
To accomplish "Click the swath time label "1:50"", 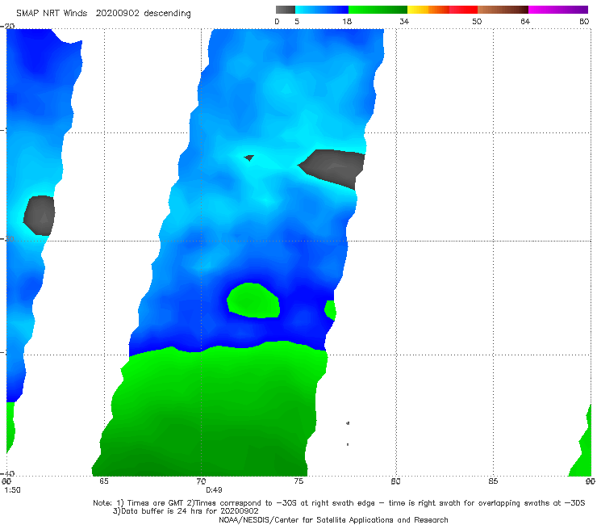I will [x=13, y=490].
